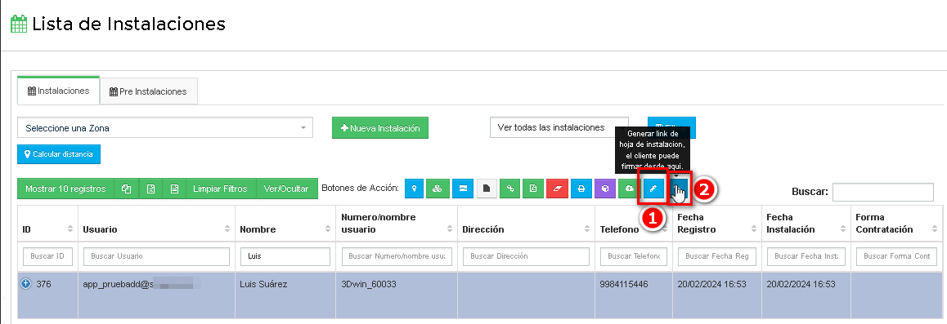
Task: Expand row 376 with the plus icon
Action: tap(26, 284)
